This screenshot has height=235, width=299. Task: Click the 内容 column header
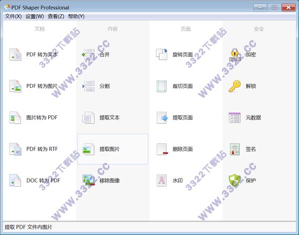113,29
